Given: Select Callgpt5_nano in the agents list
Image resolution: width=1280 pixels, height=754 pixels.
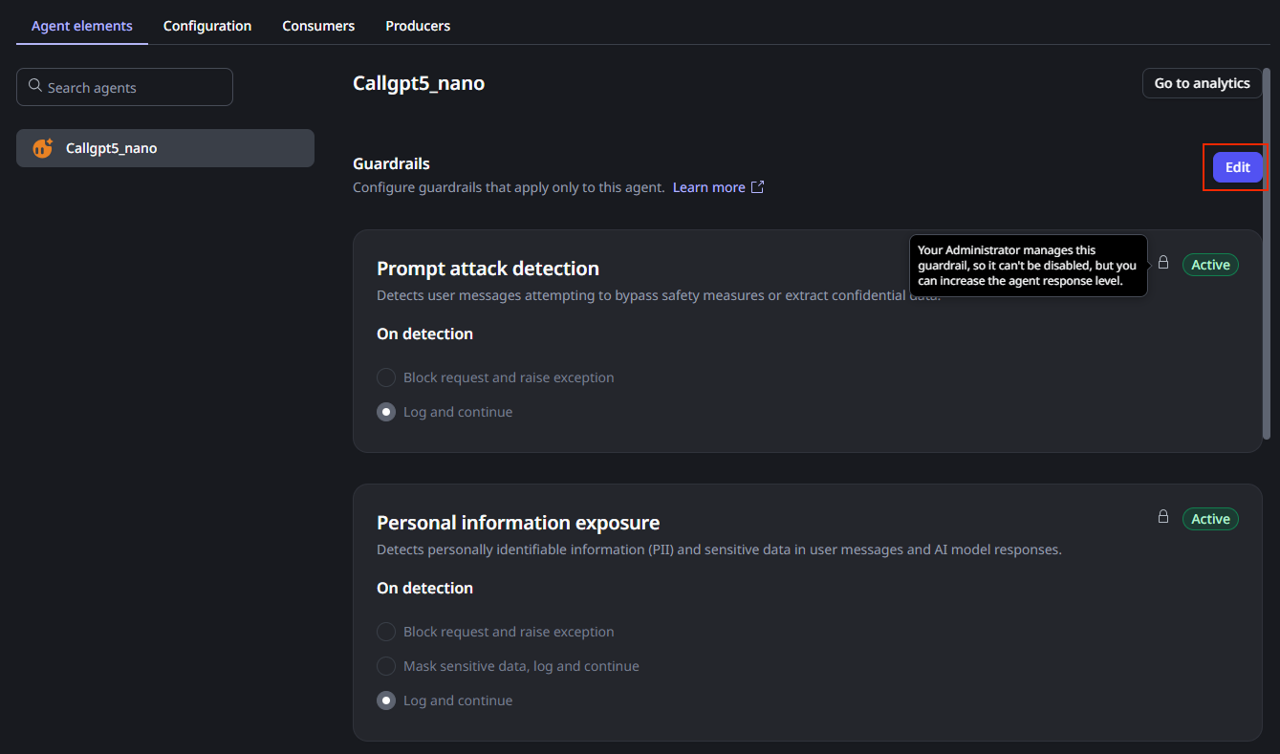Looking at the screenshot, I should click(x=165, y=148).
